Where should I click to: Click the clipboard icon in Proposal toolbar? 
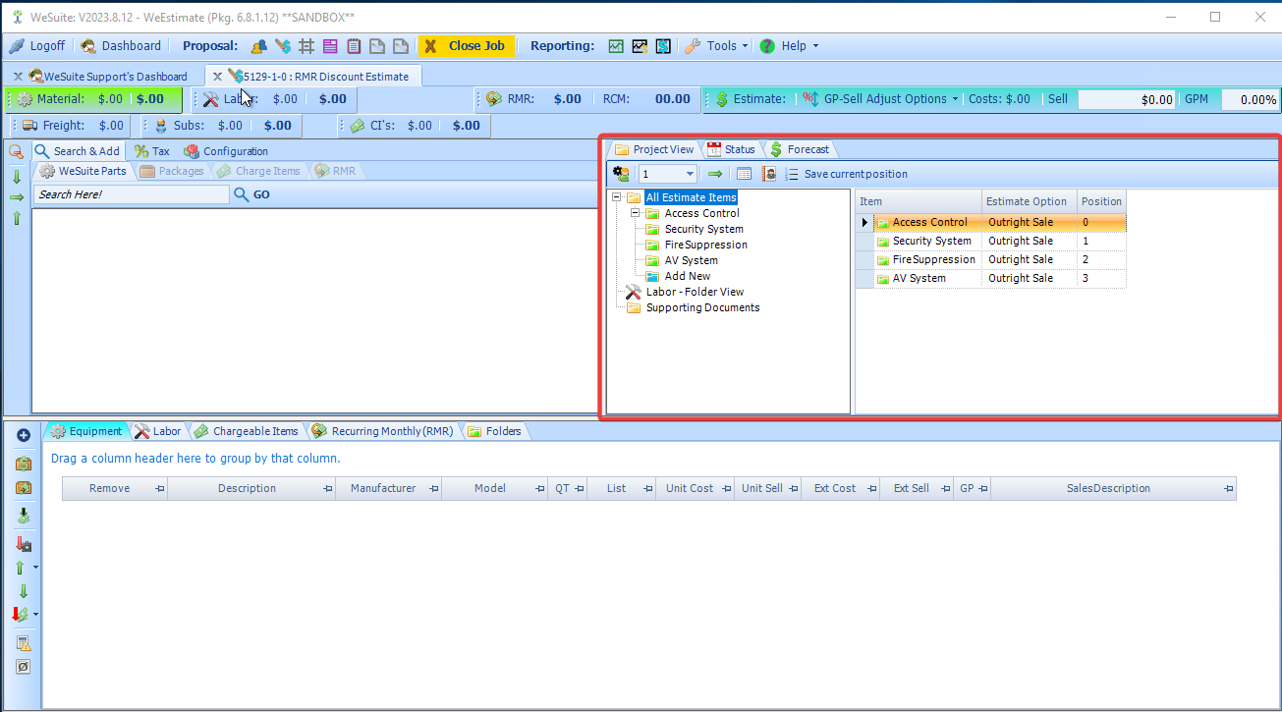coord(354,46)
